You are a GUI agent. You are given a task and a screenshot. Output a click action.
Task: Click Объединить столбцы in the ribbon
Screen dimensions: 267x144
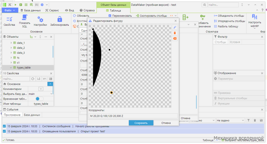coord(229,16)
